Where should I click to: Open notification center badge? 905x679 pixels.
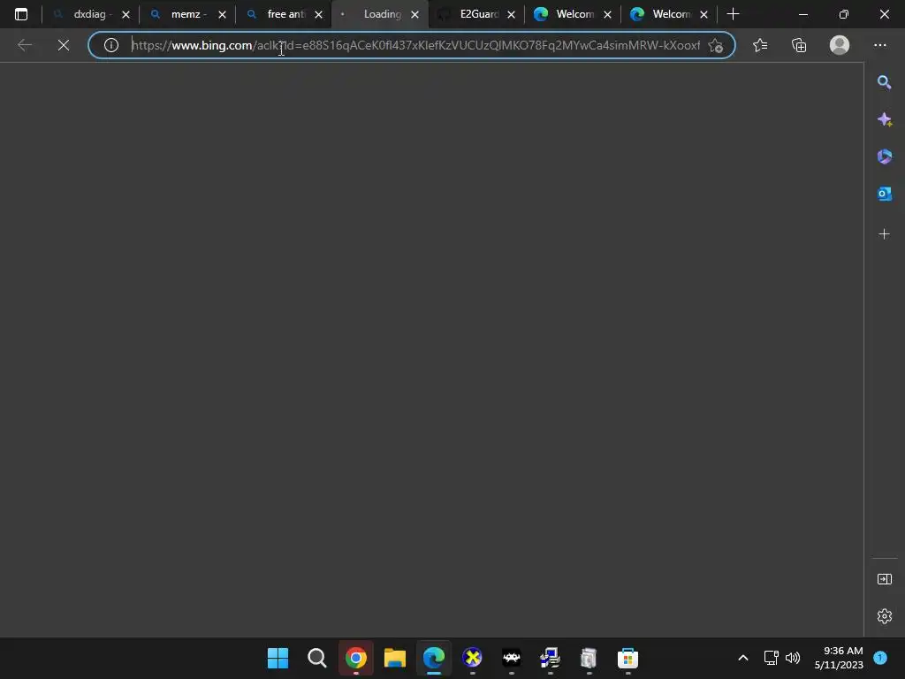tap(880, 658)
